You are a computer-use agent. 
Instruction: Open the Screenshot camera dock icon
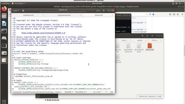[4, 53]
